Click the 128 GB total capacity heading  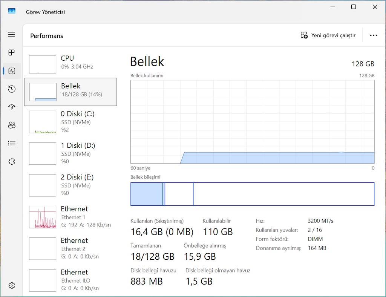pos(363,64)
